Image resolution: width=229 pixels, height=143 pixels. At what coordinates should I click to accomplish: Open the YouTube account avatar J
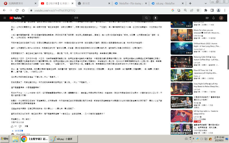(x=221, y=18)
